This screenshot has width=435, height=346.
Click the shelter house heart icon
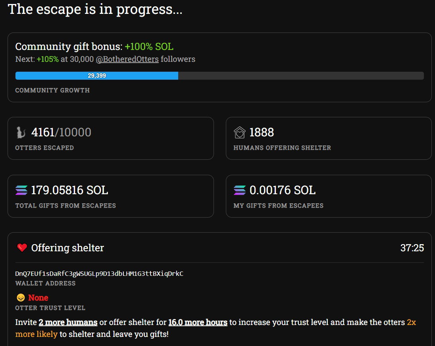coord(239,132)
